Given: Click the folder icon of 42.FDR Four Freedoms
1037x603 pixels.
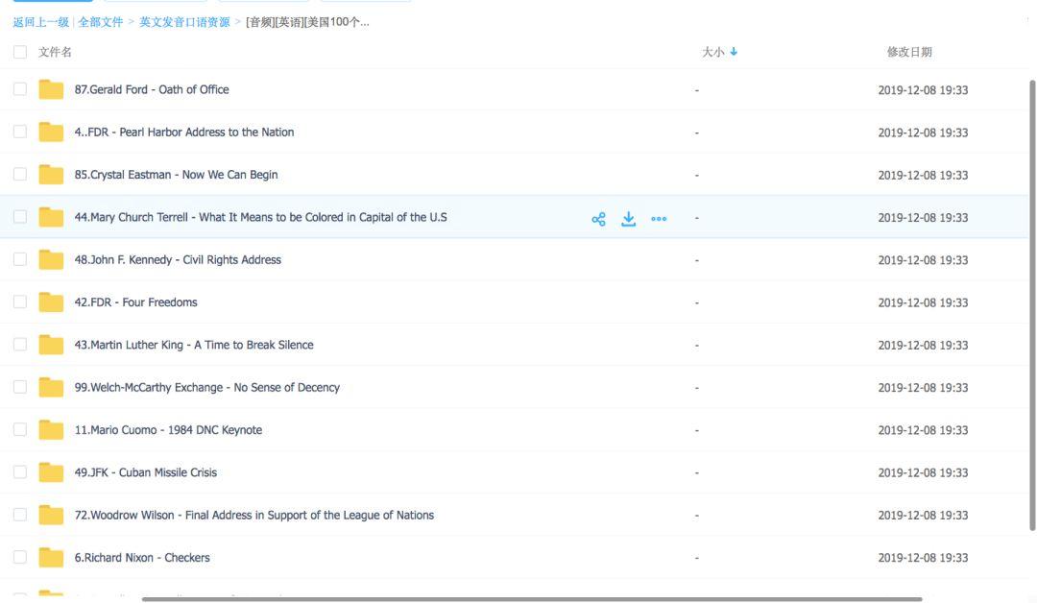Looking at the screenshot, I should coord(51,302).
